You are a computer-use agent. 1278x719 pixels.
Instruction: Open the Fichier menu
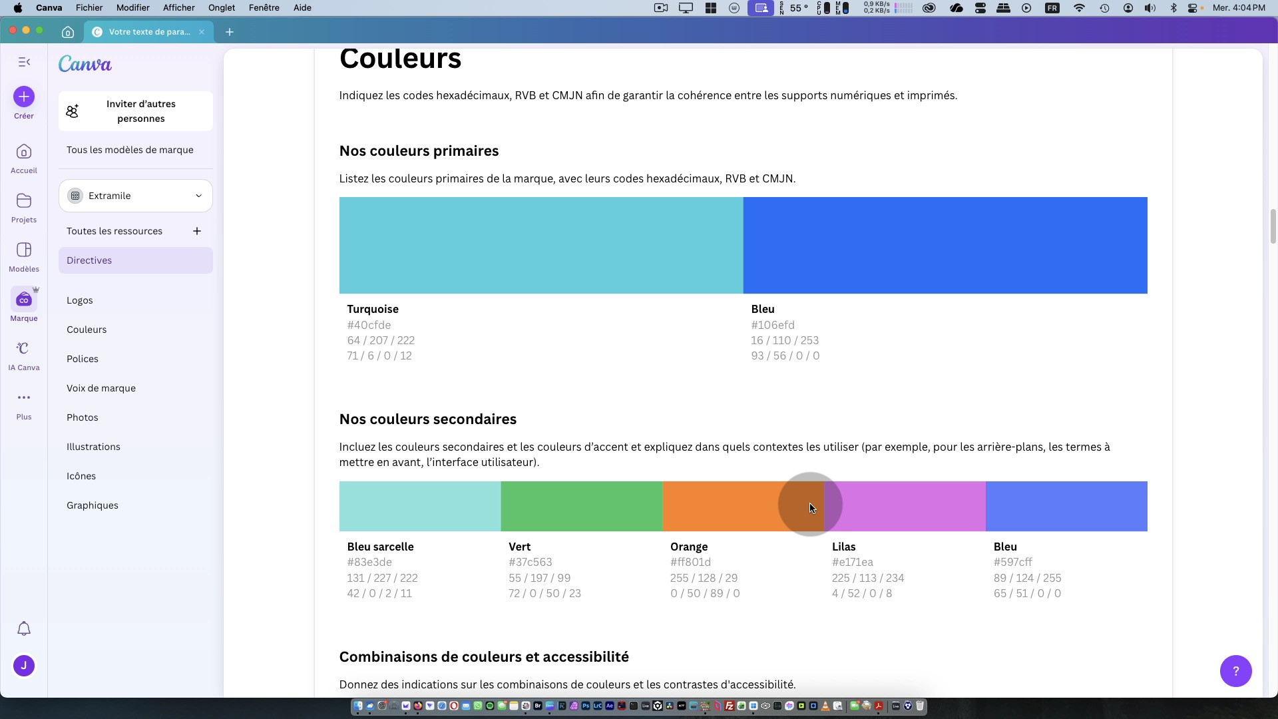point(89,8)
